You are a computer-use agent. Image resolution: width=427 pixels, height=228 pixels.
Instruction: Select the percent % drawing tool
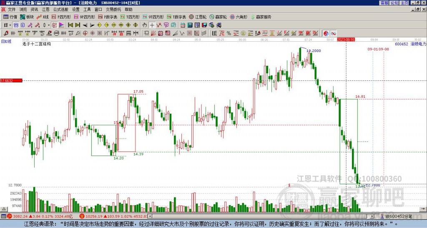point(229,33)
